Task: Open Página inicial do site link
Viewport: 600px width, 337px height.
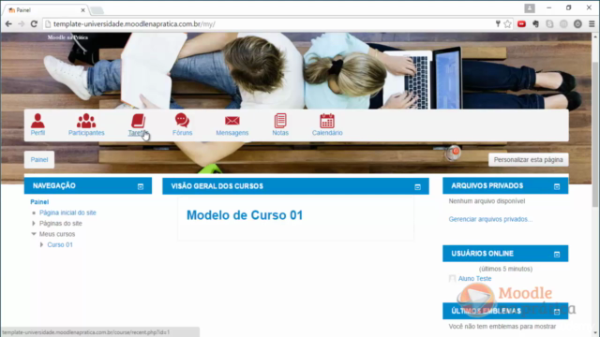Action: (67, 212)
